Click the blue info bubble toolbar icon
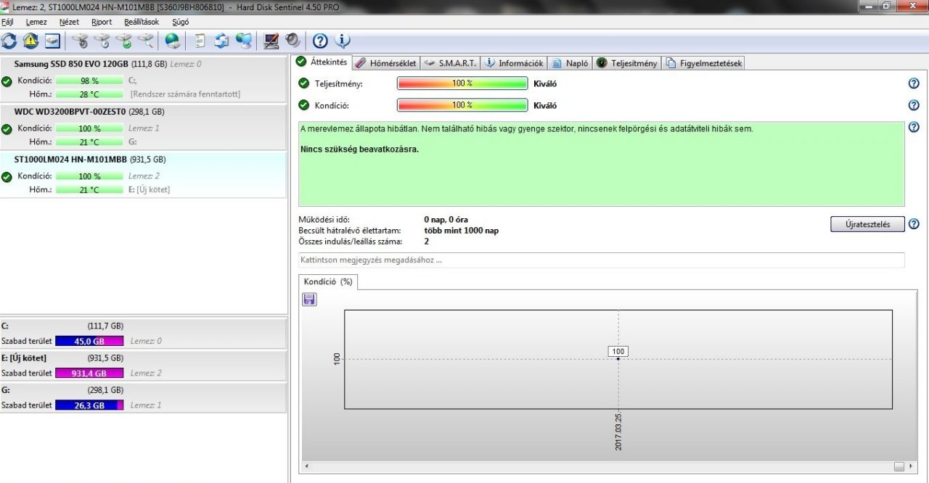Viewport: 929px width, 483px height. 342,41
